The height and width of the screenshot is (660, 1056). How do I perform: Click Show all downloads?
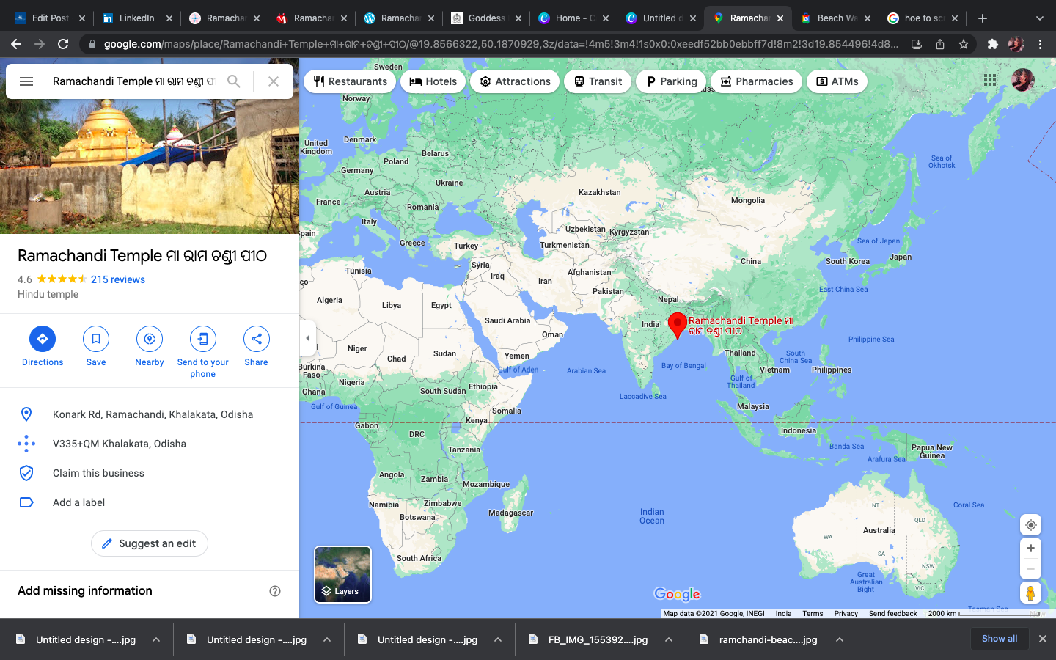[x=1000, y=639]
